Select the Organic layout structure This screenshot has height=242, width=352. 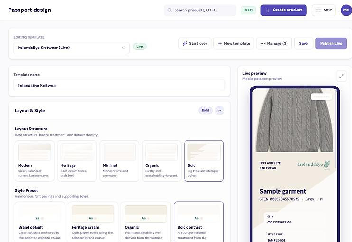coord(162,161)
